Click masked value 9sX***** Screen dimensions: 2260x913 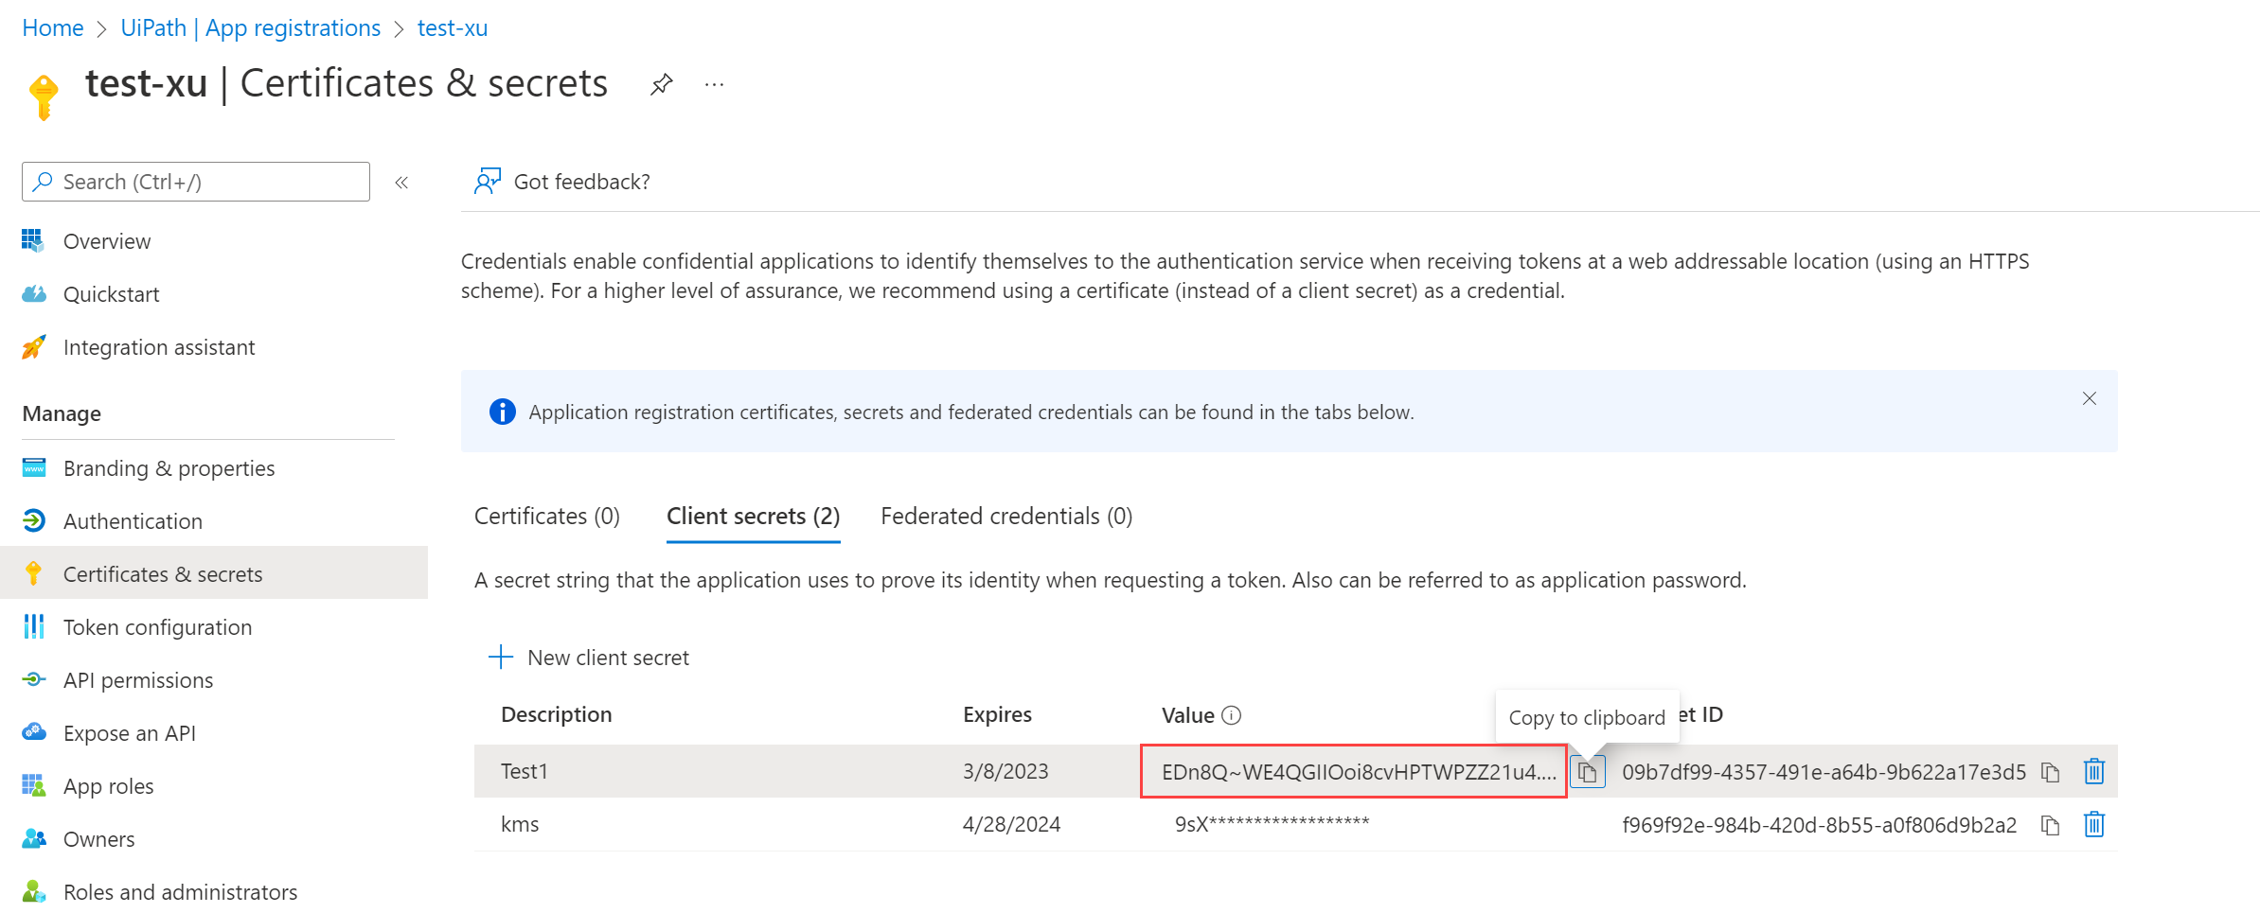pos(1272,824)
